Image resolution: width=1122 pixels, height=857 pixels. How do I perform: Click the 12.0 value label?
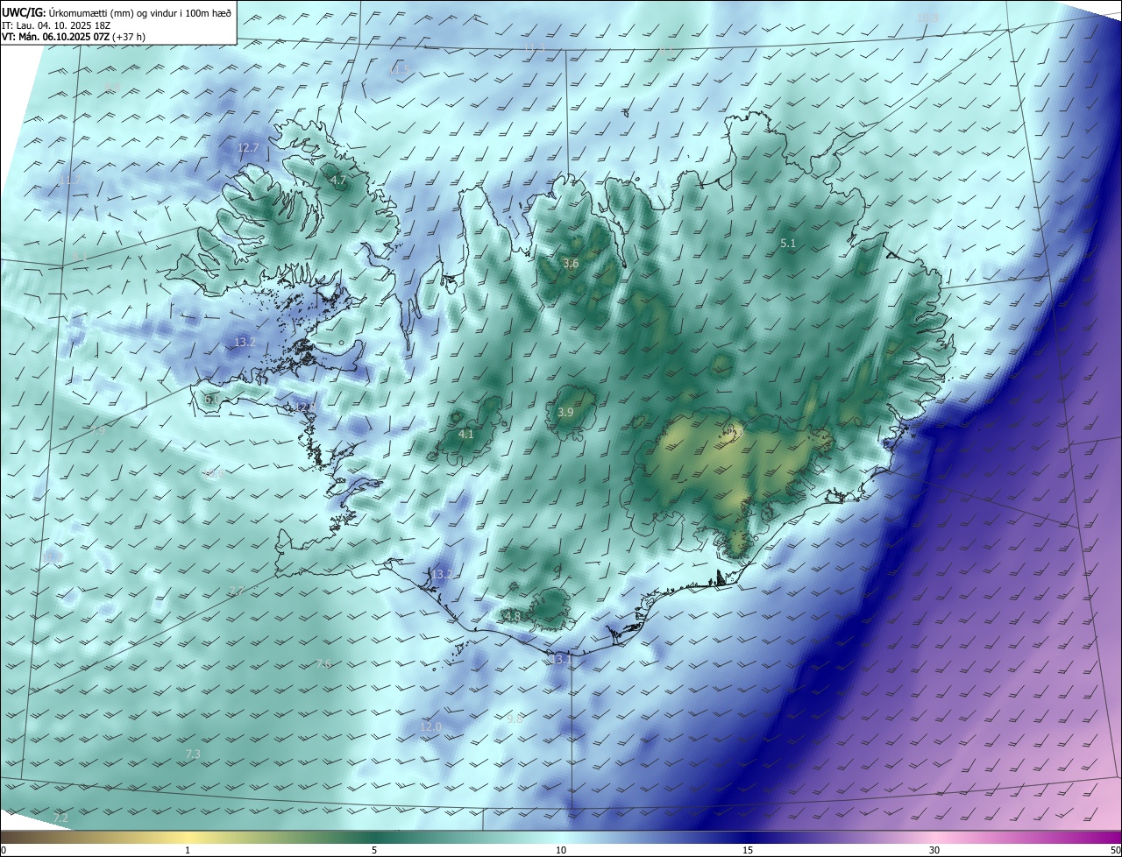coord(430,726)
